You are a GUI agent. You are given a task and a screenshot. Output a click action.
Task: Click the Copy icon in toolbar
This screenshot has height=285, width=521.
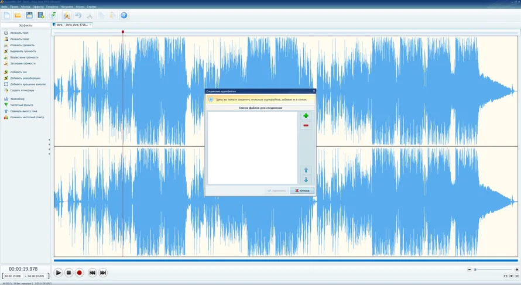pos(101,15)
